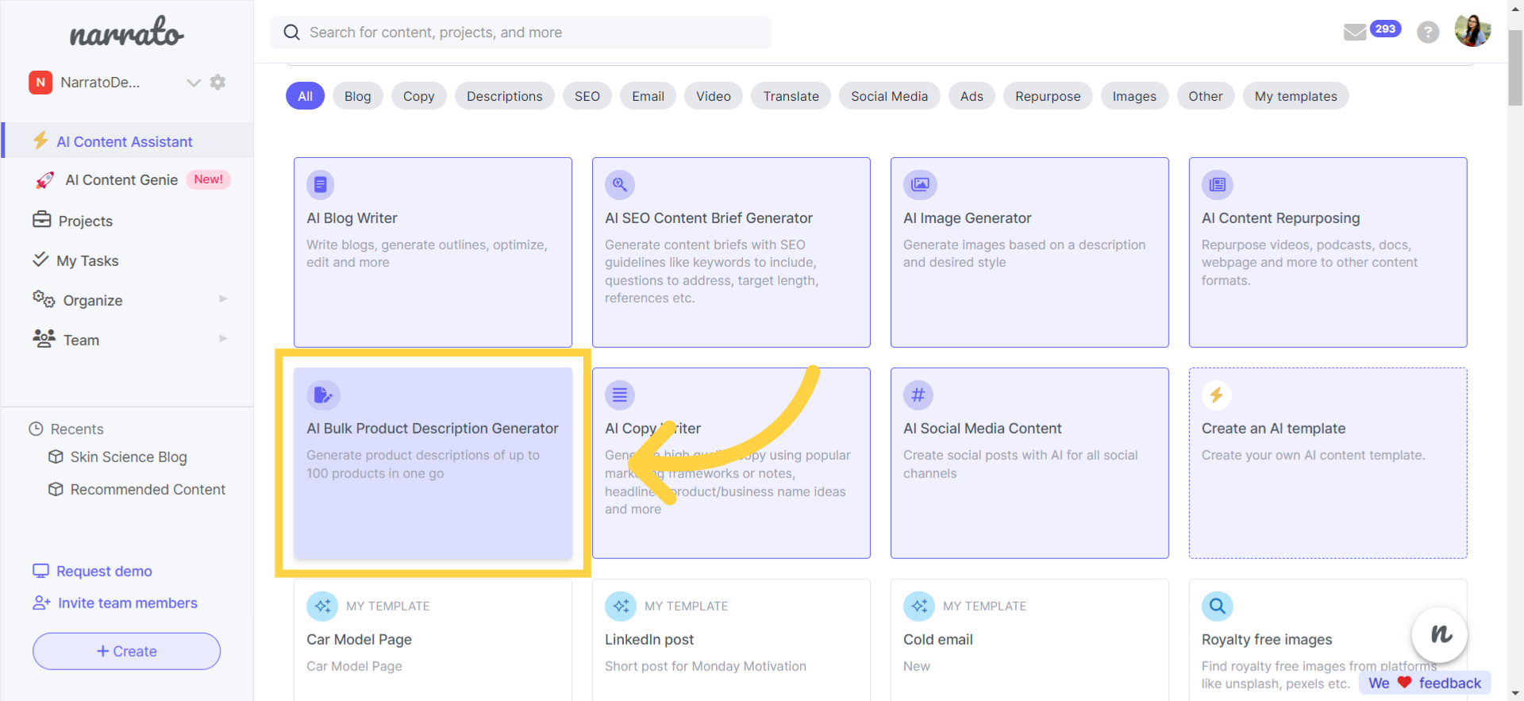Viewport: 1524px width, 701px height.
Task: Click the Create button
Action: pyautogui.click(x=126, y=651)
